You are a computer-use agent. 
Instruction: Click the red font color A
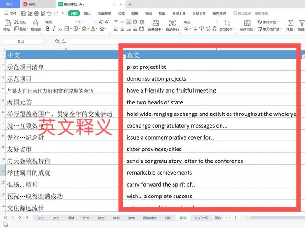point(93,29)
